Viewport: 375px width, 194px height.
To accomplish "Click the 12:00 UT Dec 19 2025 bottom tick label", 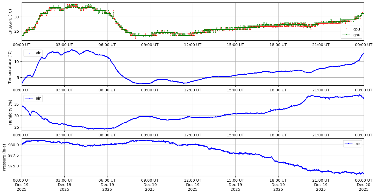I will click(x=192, y=185).
